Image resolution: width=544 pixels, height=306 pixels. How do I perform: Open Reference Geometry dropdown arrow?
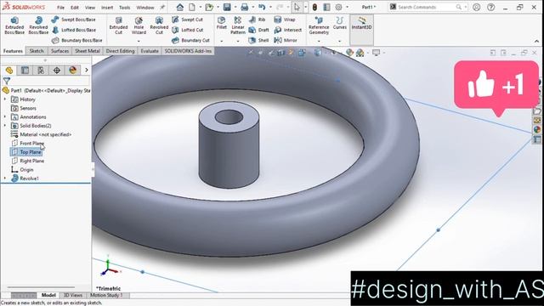(319, 42)
